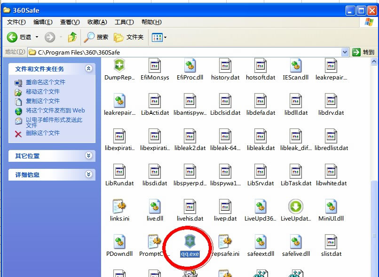
Task: Click 删除这个文件 link
Action: 42,133
